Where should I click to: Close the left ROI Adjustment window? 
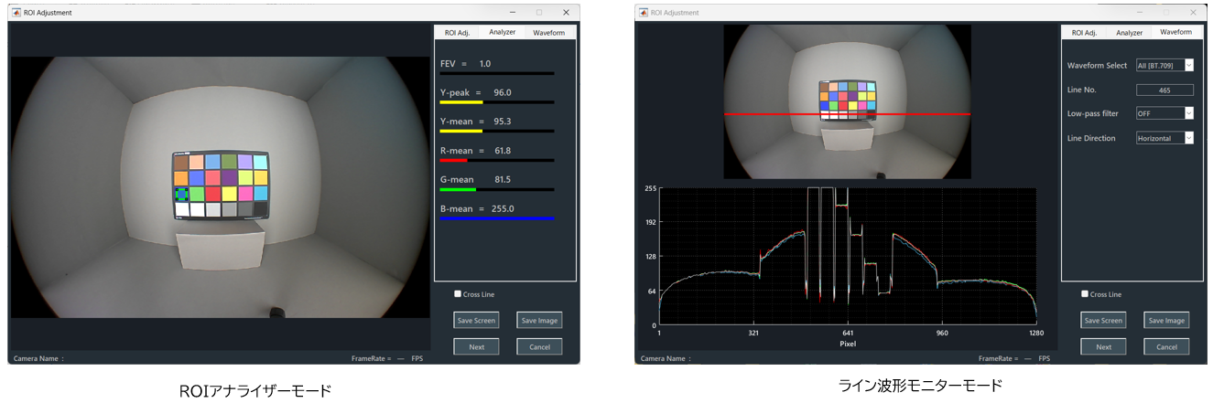point(566,13)
